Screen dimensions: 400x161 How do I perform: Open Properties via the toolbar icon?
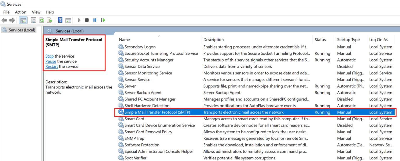pos(33,20)
